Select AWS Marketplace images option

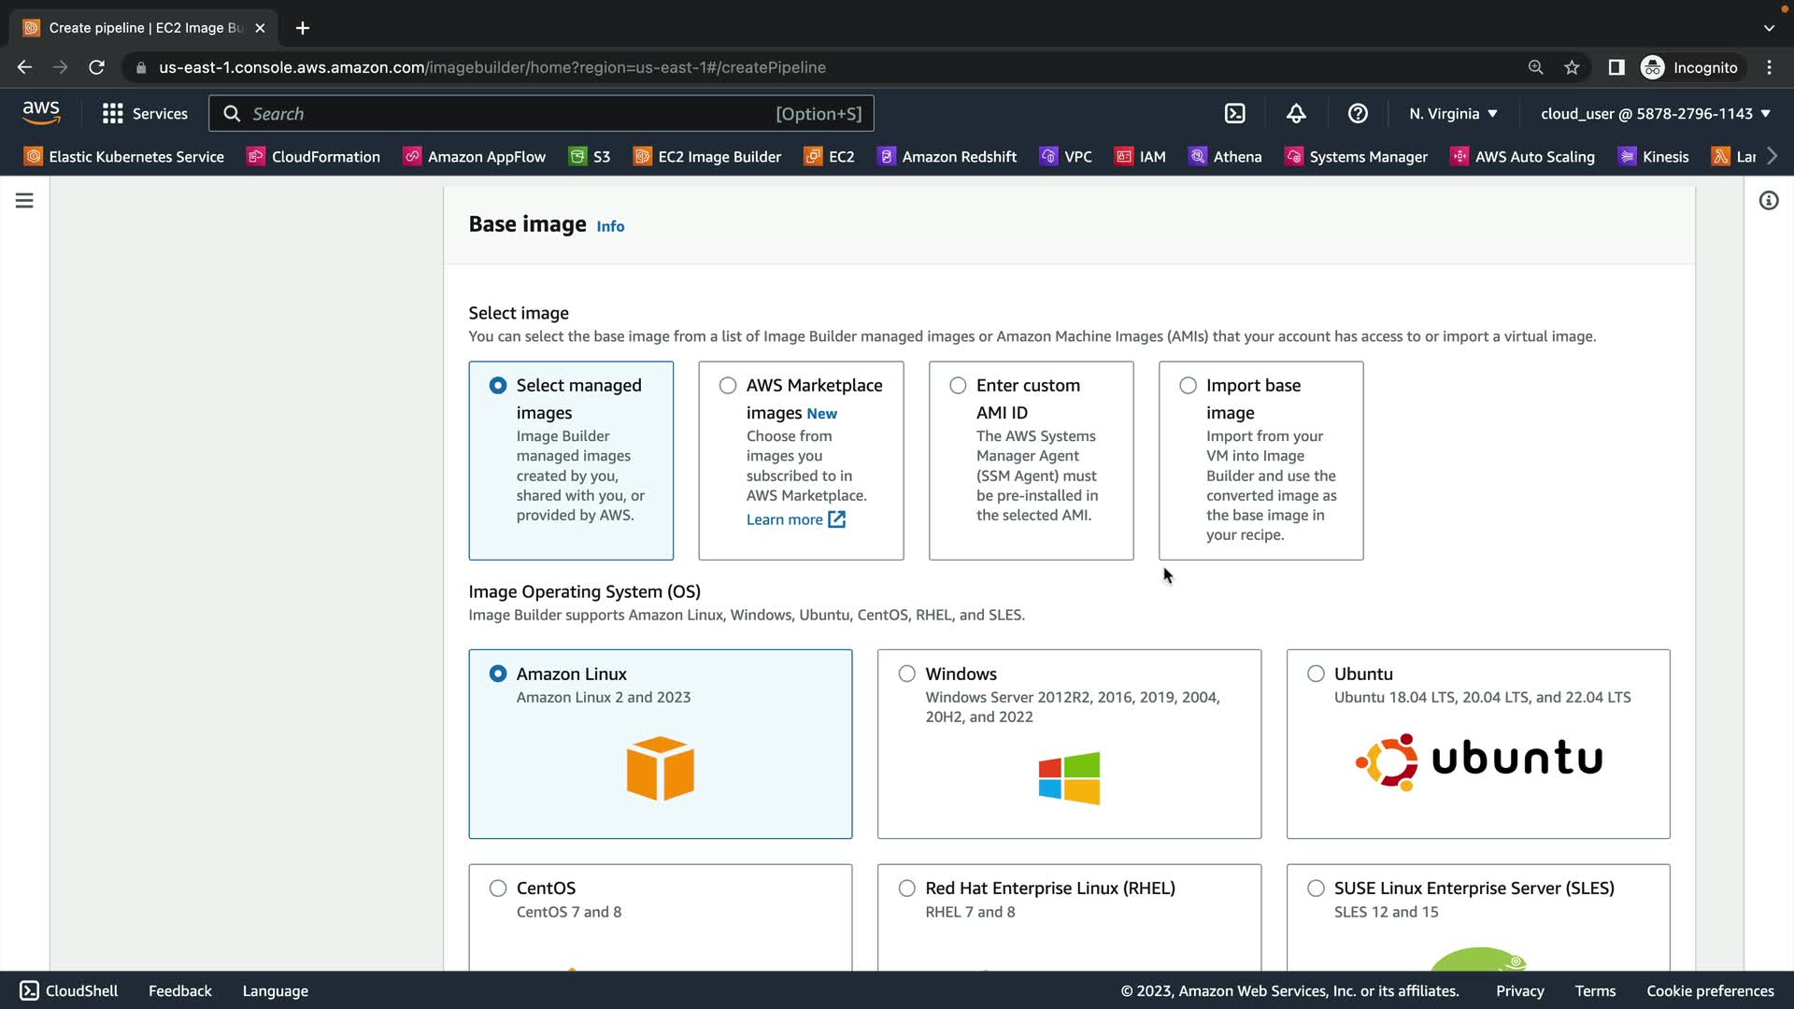click(728, 386)
